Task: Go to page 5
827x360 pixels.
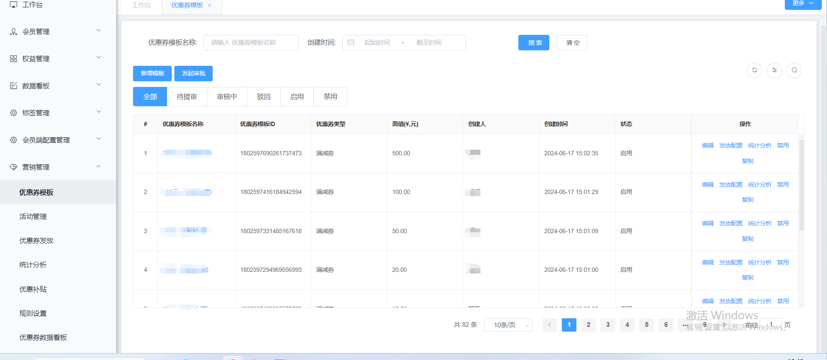Action: [647, 325]
